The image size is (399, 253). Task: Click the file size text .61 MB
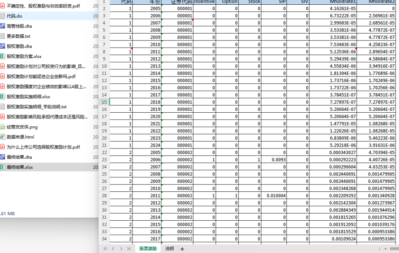click(x=7, y=214)
